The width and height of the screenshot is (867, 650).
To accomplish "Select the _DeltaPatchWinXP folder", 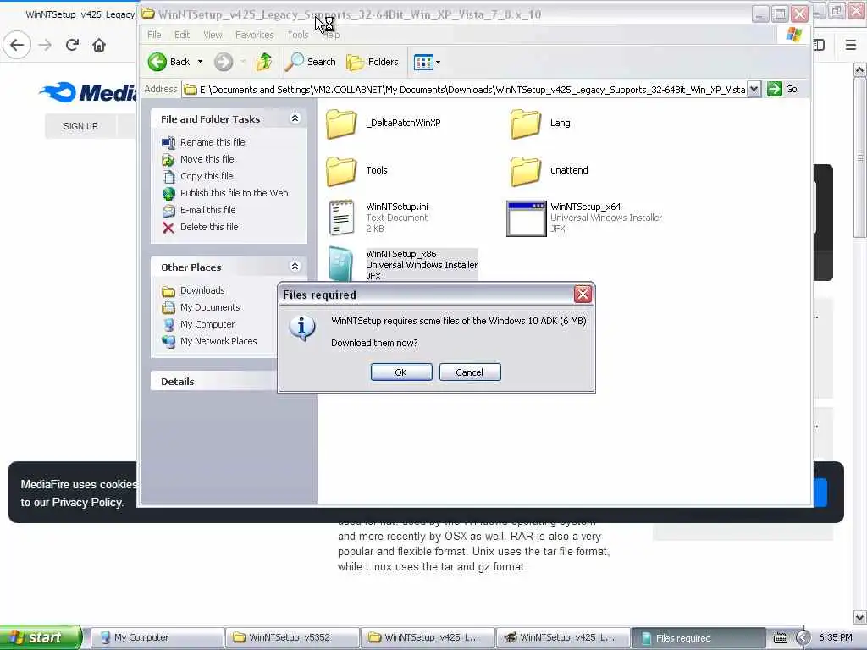I will point(341,124).
